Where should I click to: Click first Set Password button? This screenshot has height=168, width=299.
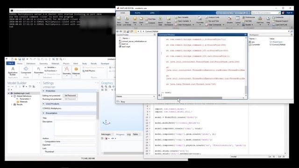tap(70, 96)
